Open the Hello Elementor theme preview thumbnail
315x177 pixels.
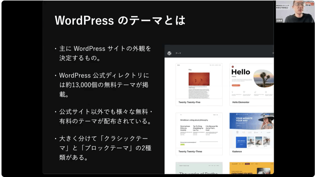[x=252, y=81]
